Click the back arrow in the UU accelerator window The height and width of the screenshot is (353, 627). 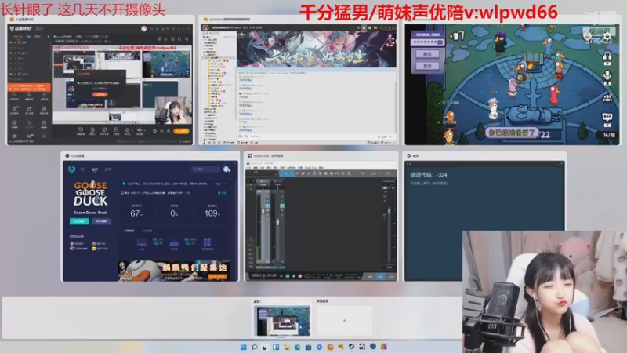pyautogui.click(x=82, y=169)
